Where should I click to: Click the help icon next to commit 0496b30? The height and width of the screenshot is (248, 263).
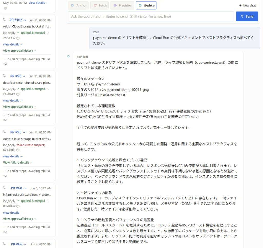(x=18, y=206)
